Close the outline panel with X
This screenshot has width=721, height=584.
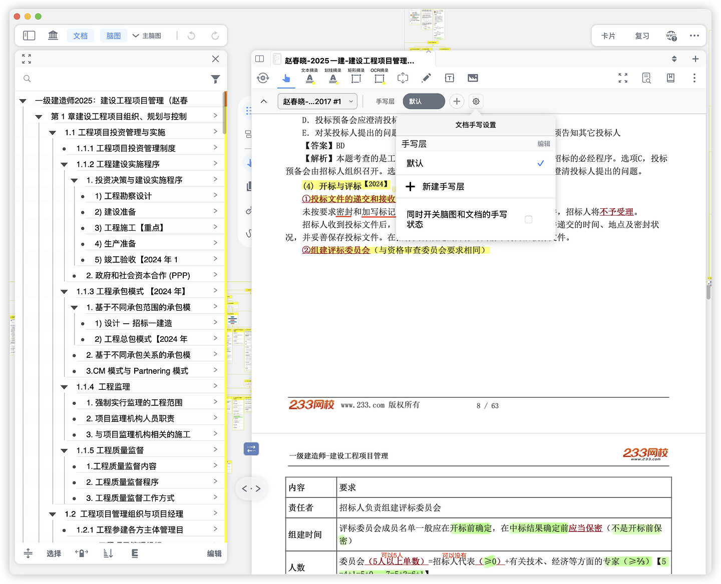215,59
